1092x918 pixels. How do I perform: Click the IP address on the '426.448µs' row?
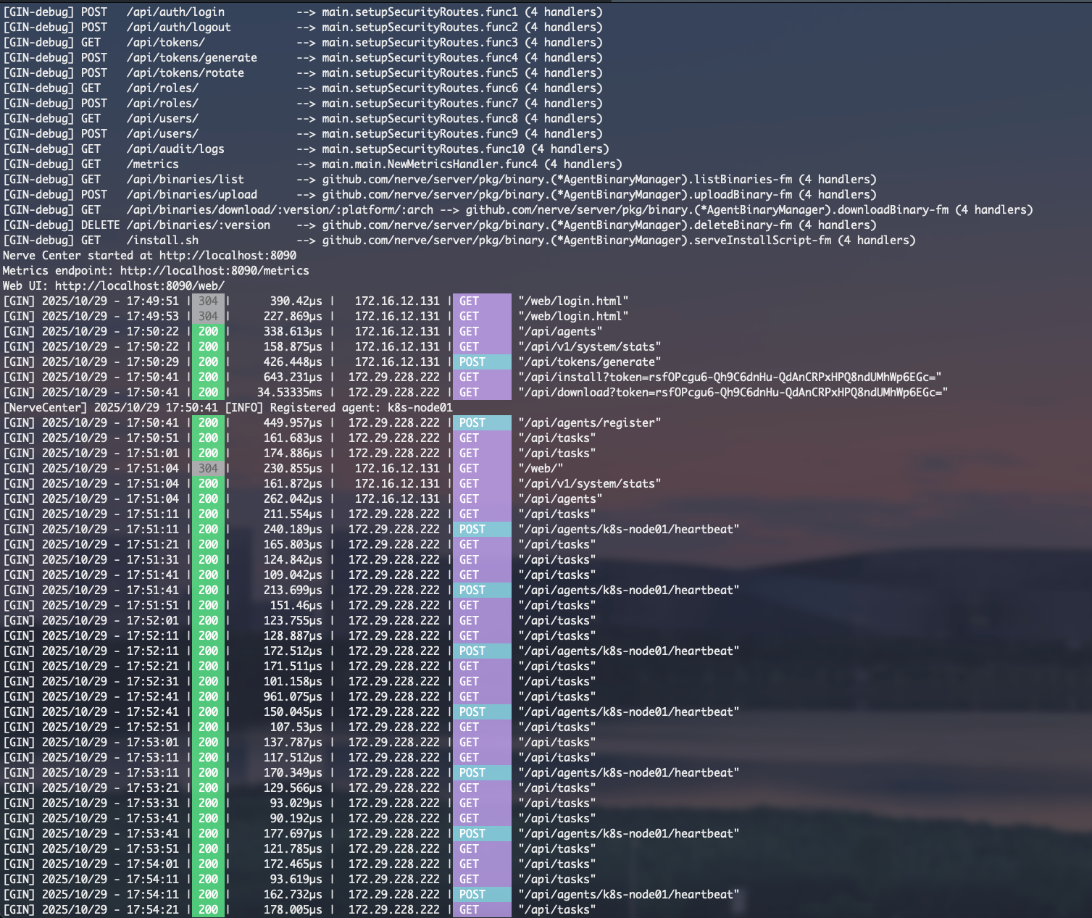point(397,362)
